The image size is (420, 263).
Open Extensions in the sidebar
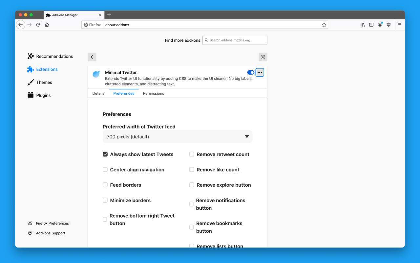(x=43, y=69)
